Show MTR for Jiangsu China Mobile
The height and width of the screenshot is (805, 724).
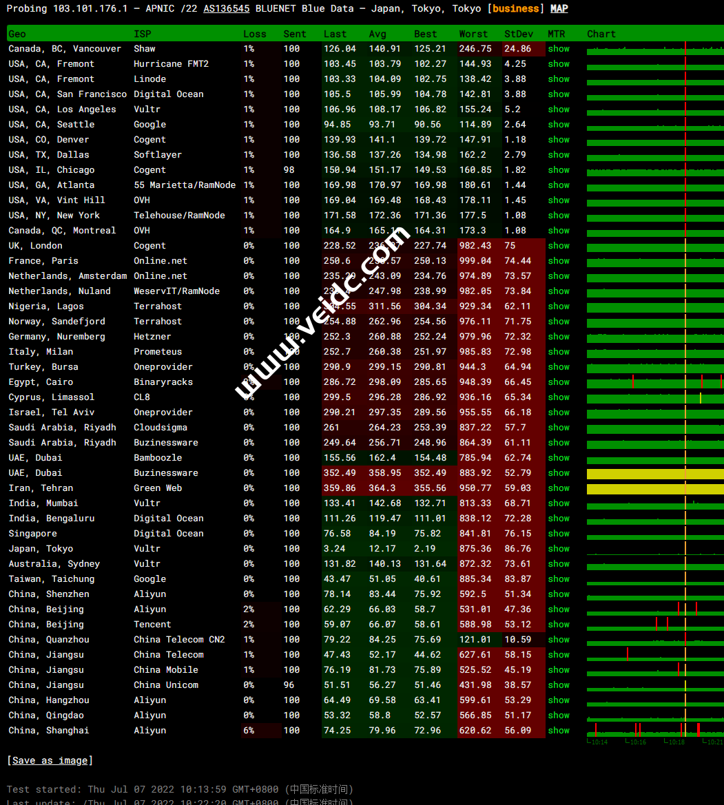pyautogui.click(x=559, y=669)
